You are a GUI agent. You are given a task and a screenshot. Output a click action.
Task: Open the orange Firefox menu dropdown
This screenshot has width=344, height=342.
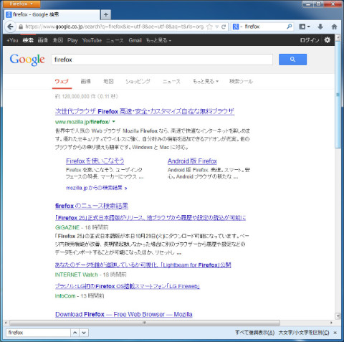coord(21,4)
